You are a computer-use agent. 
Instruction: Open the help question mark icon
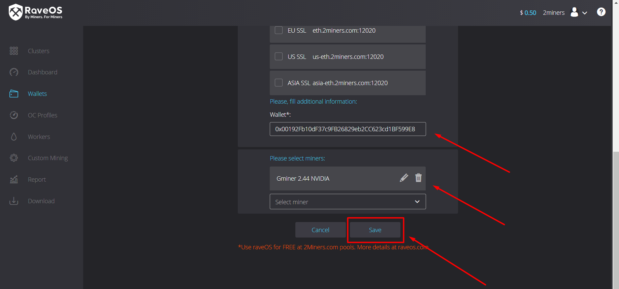pos(601,12)
